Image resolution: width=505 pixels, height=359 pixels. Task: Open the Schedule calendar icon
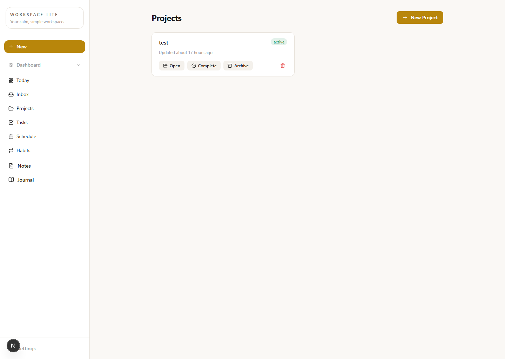coord(11,136)
